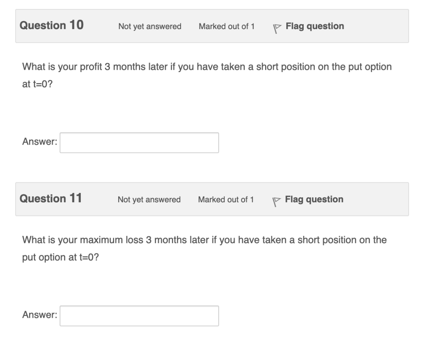Click the 'Answer:' label of Question 10
This screenshot has width=443, height=345.
40,142
